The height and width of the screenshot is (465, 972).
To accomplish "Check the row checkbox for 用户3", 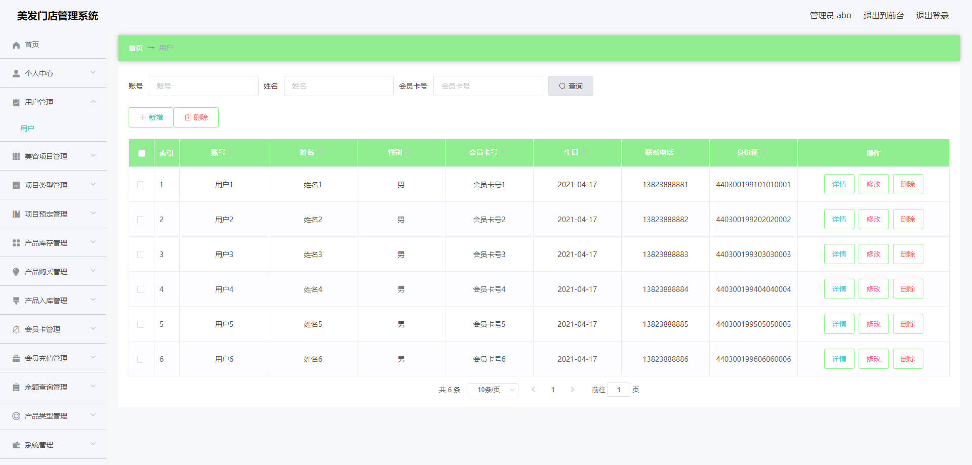I will [x=141, y=255].
